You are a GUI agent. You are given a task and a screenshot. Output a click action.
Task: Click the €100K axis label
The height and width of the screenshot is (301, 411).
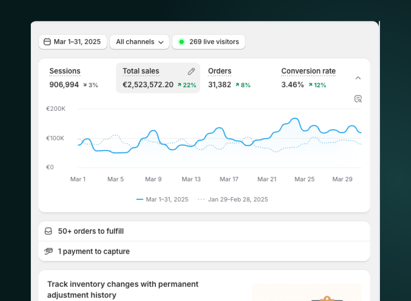click(x=55, y=138)
